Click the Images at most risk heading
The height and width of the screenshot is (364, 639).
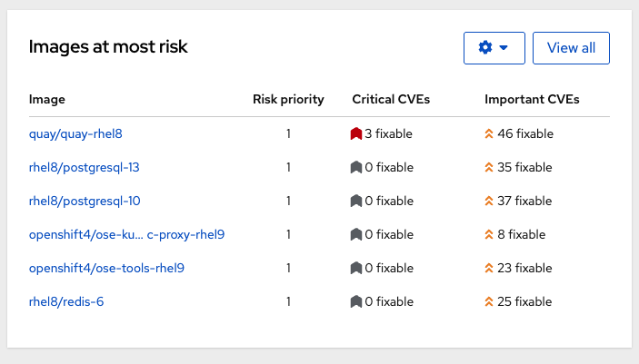pyautogui.click(x=108, y=46)
